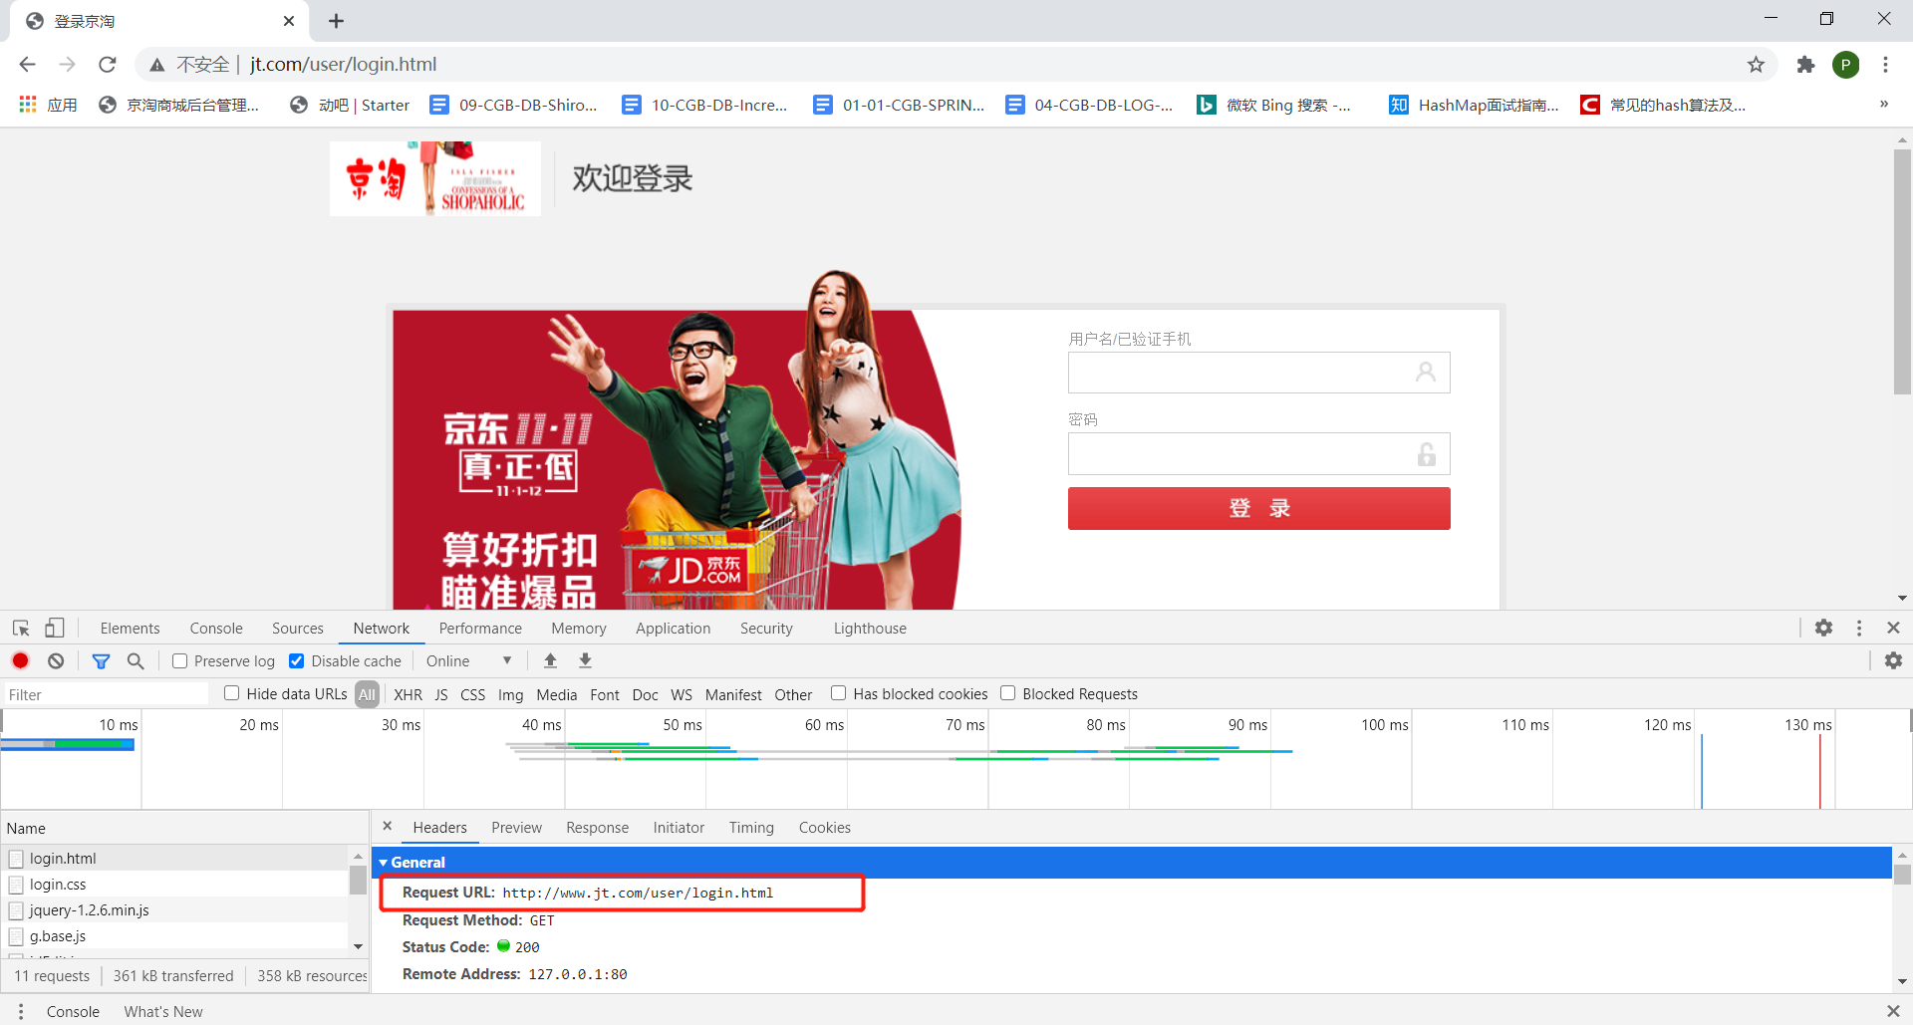Import HAR file into Network panel
Screen dimensions: 1913x1025
pyautogui.click(x=550, y=660)
